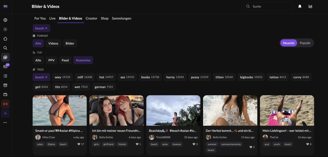This screenshot has width=328, height=157.
Task: Open the dashboard icon in the sidebar
Action: click(x=5, y=20)
